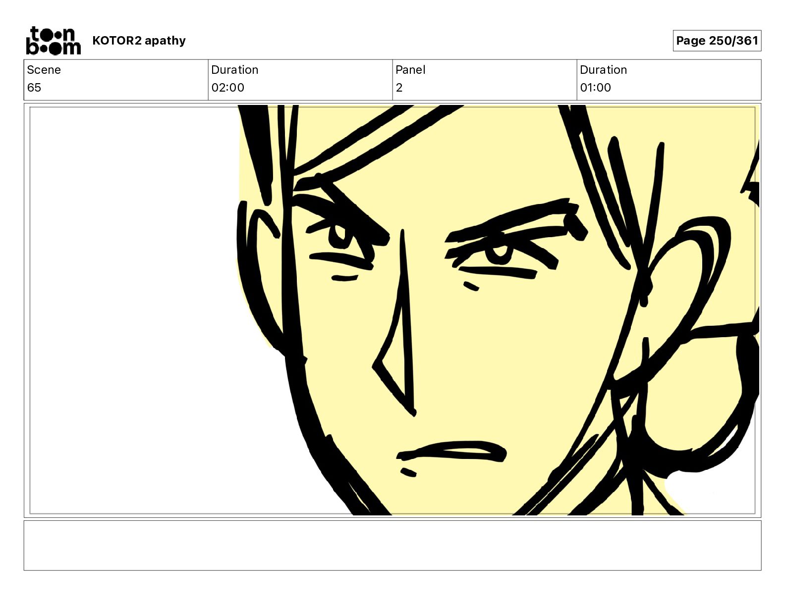Image resolution: width=785 pixels, height=606 pixels.
Task: Click the empty notes box below panel
Action: [x=392, y=545]
